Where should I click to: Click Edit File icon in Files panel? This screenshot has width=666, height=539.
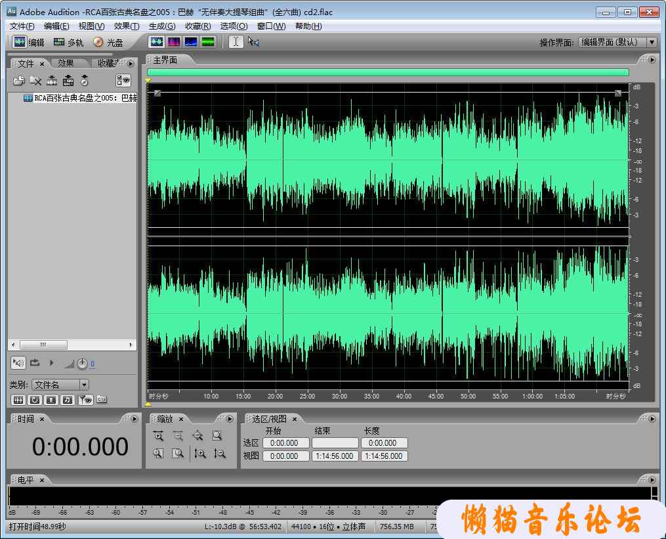pos(52,80)
